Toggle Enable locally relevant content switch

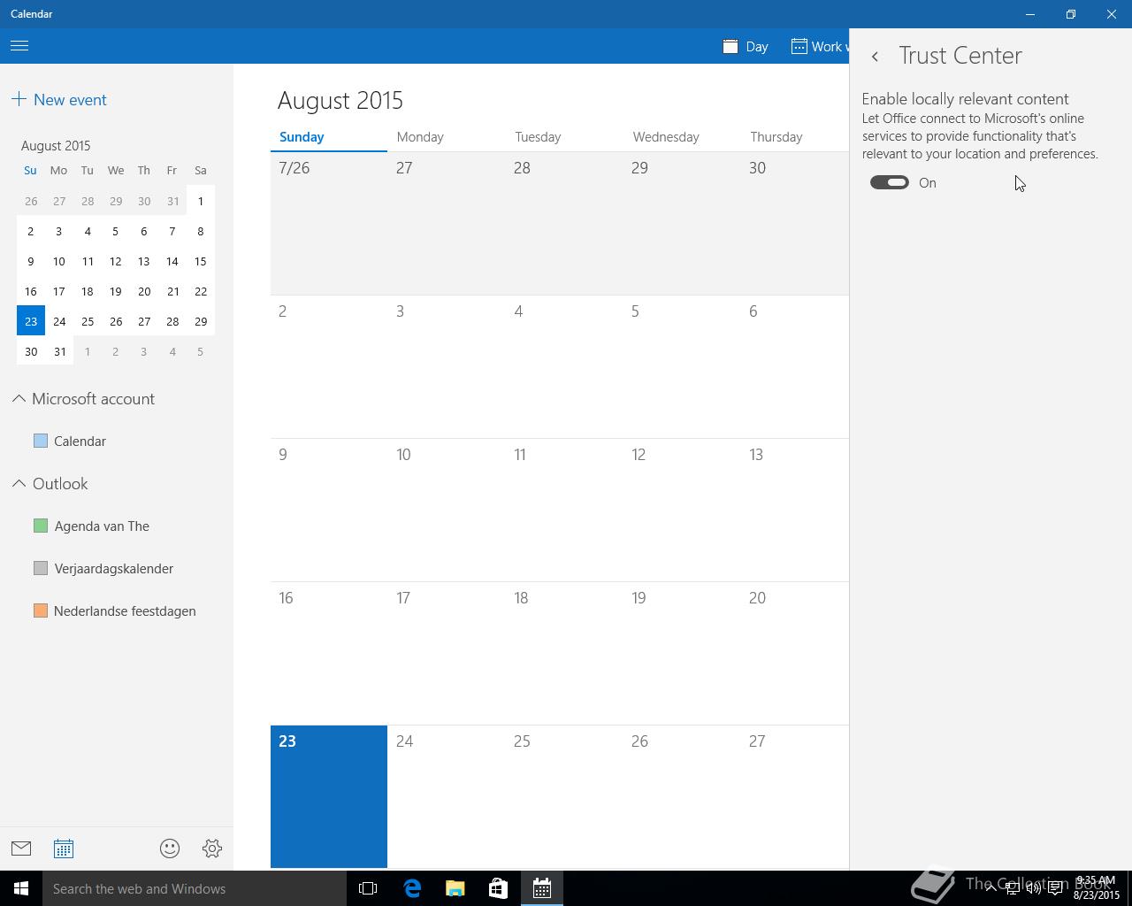(889, 182)
